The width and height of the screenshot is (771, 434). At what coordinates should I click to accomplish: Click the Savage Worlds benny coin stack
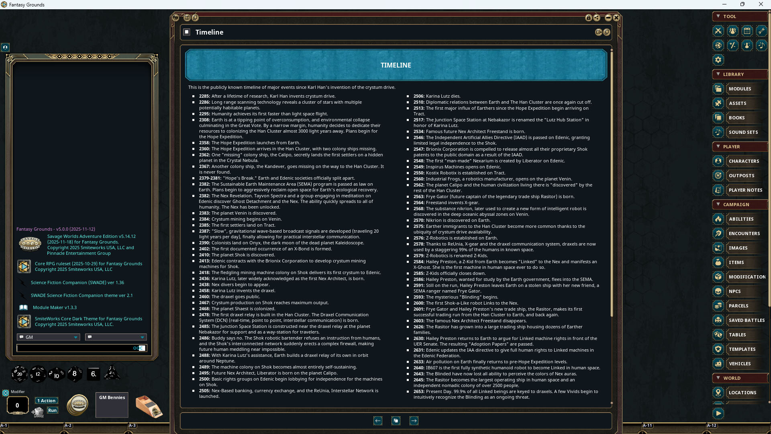coord(77,405)
